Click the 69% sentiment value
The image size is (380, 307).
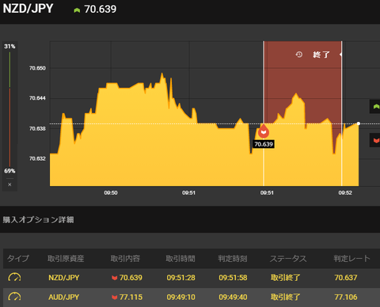pos(9,171)
